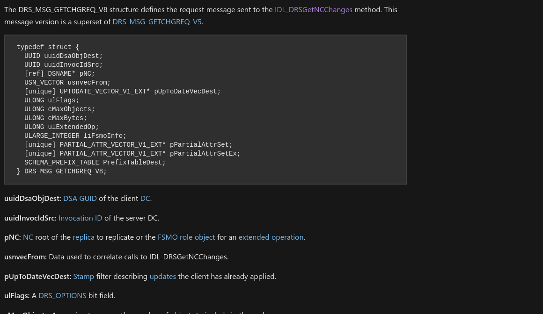Screen dimensions: 543x314
Task: Click the bold ulFlags field label
Action: click(x=17, y=296)
